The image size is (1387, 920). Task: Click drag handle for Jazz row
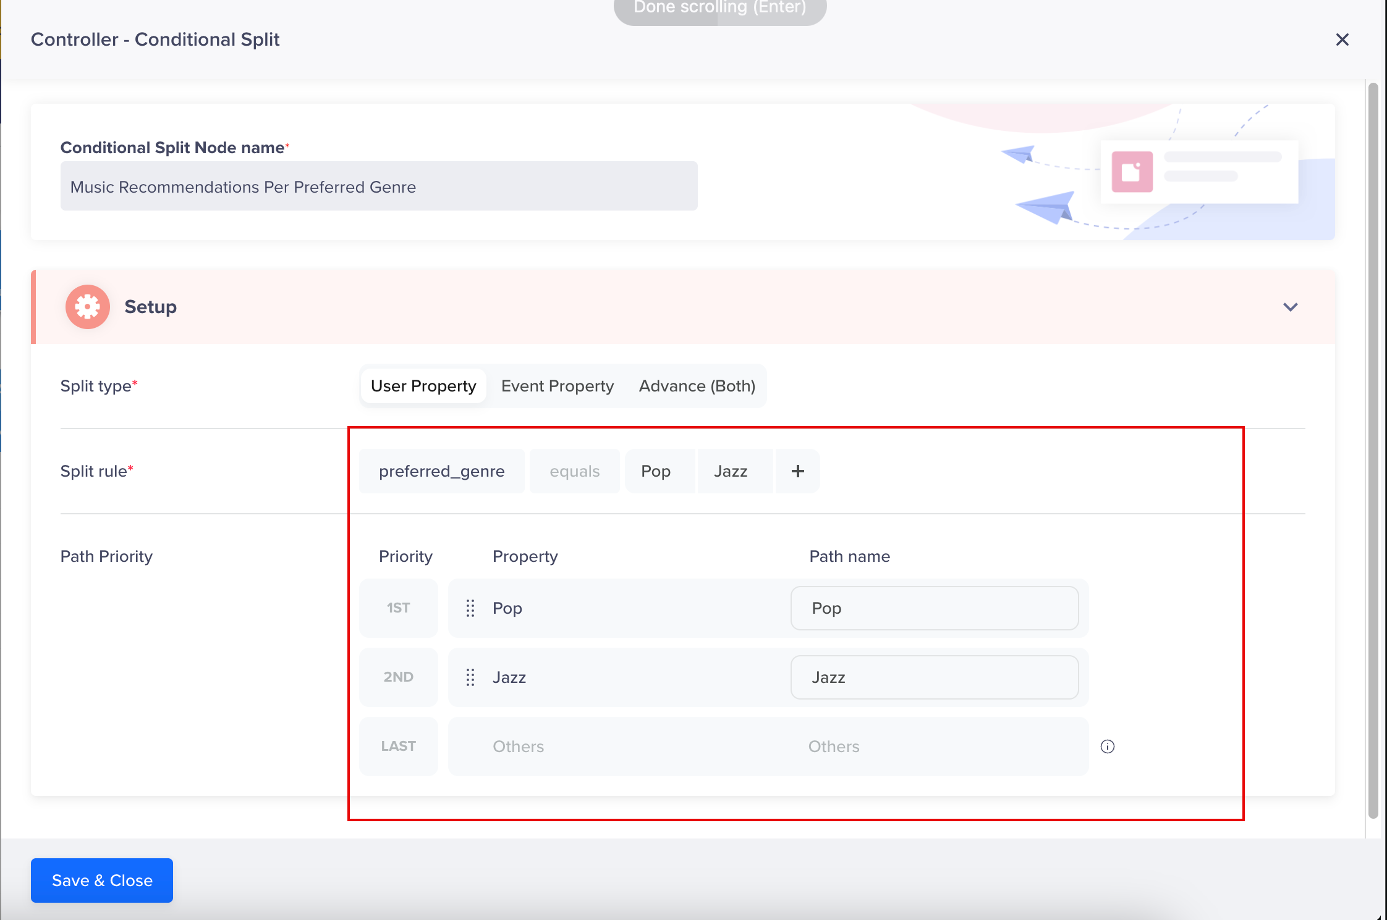click(470, 677)
